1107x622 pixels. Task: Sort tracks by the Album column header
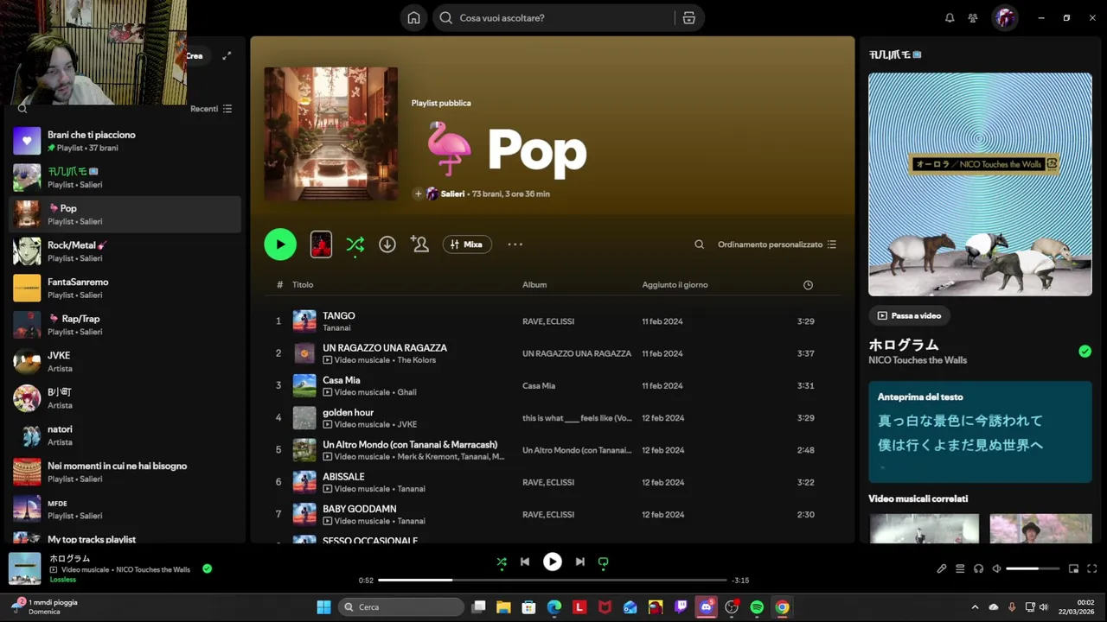[534, 285]
